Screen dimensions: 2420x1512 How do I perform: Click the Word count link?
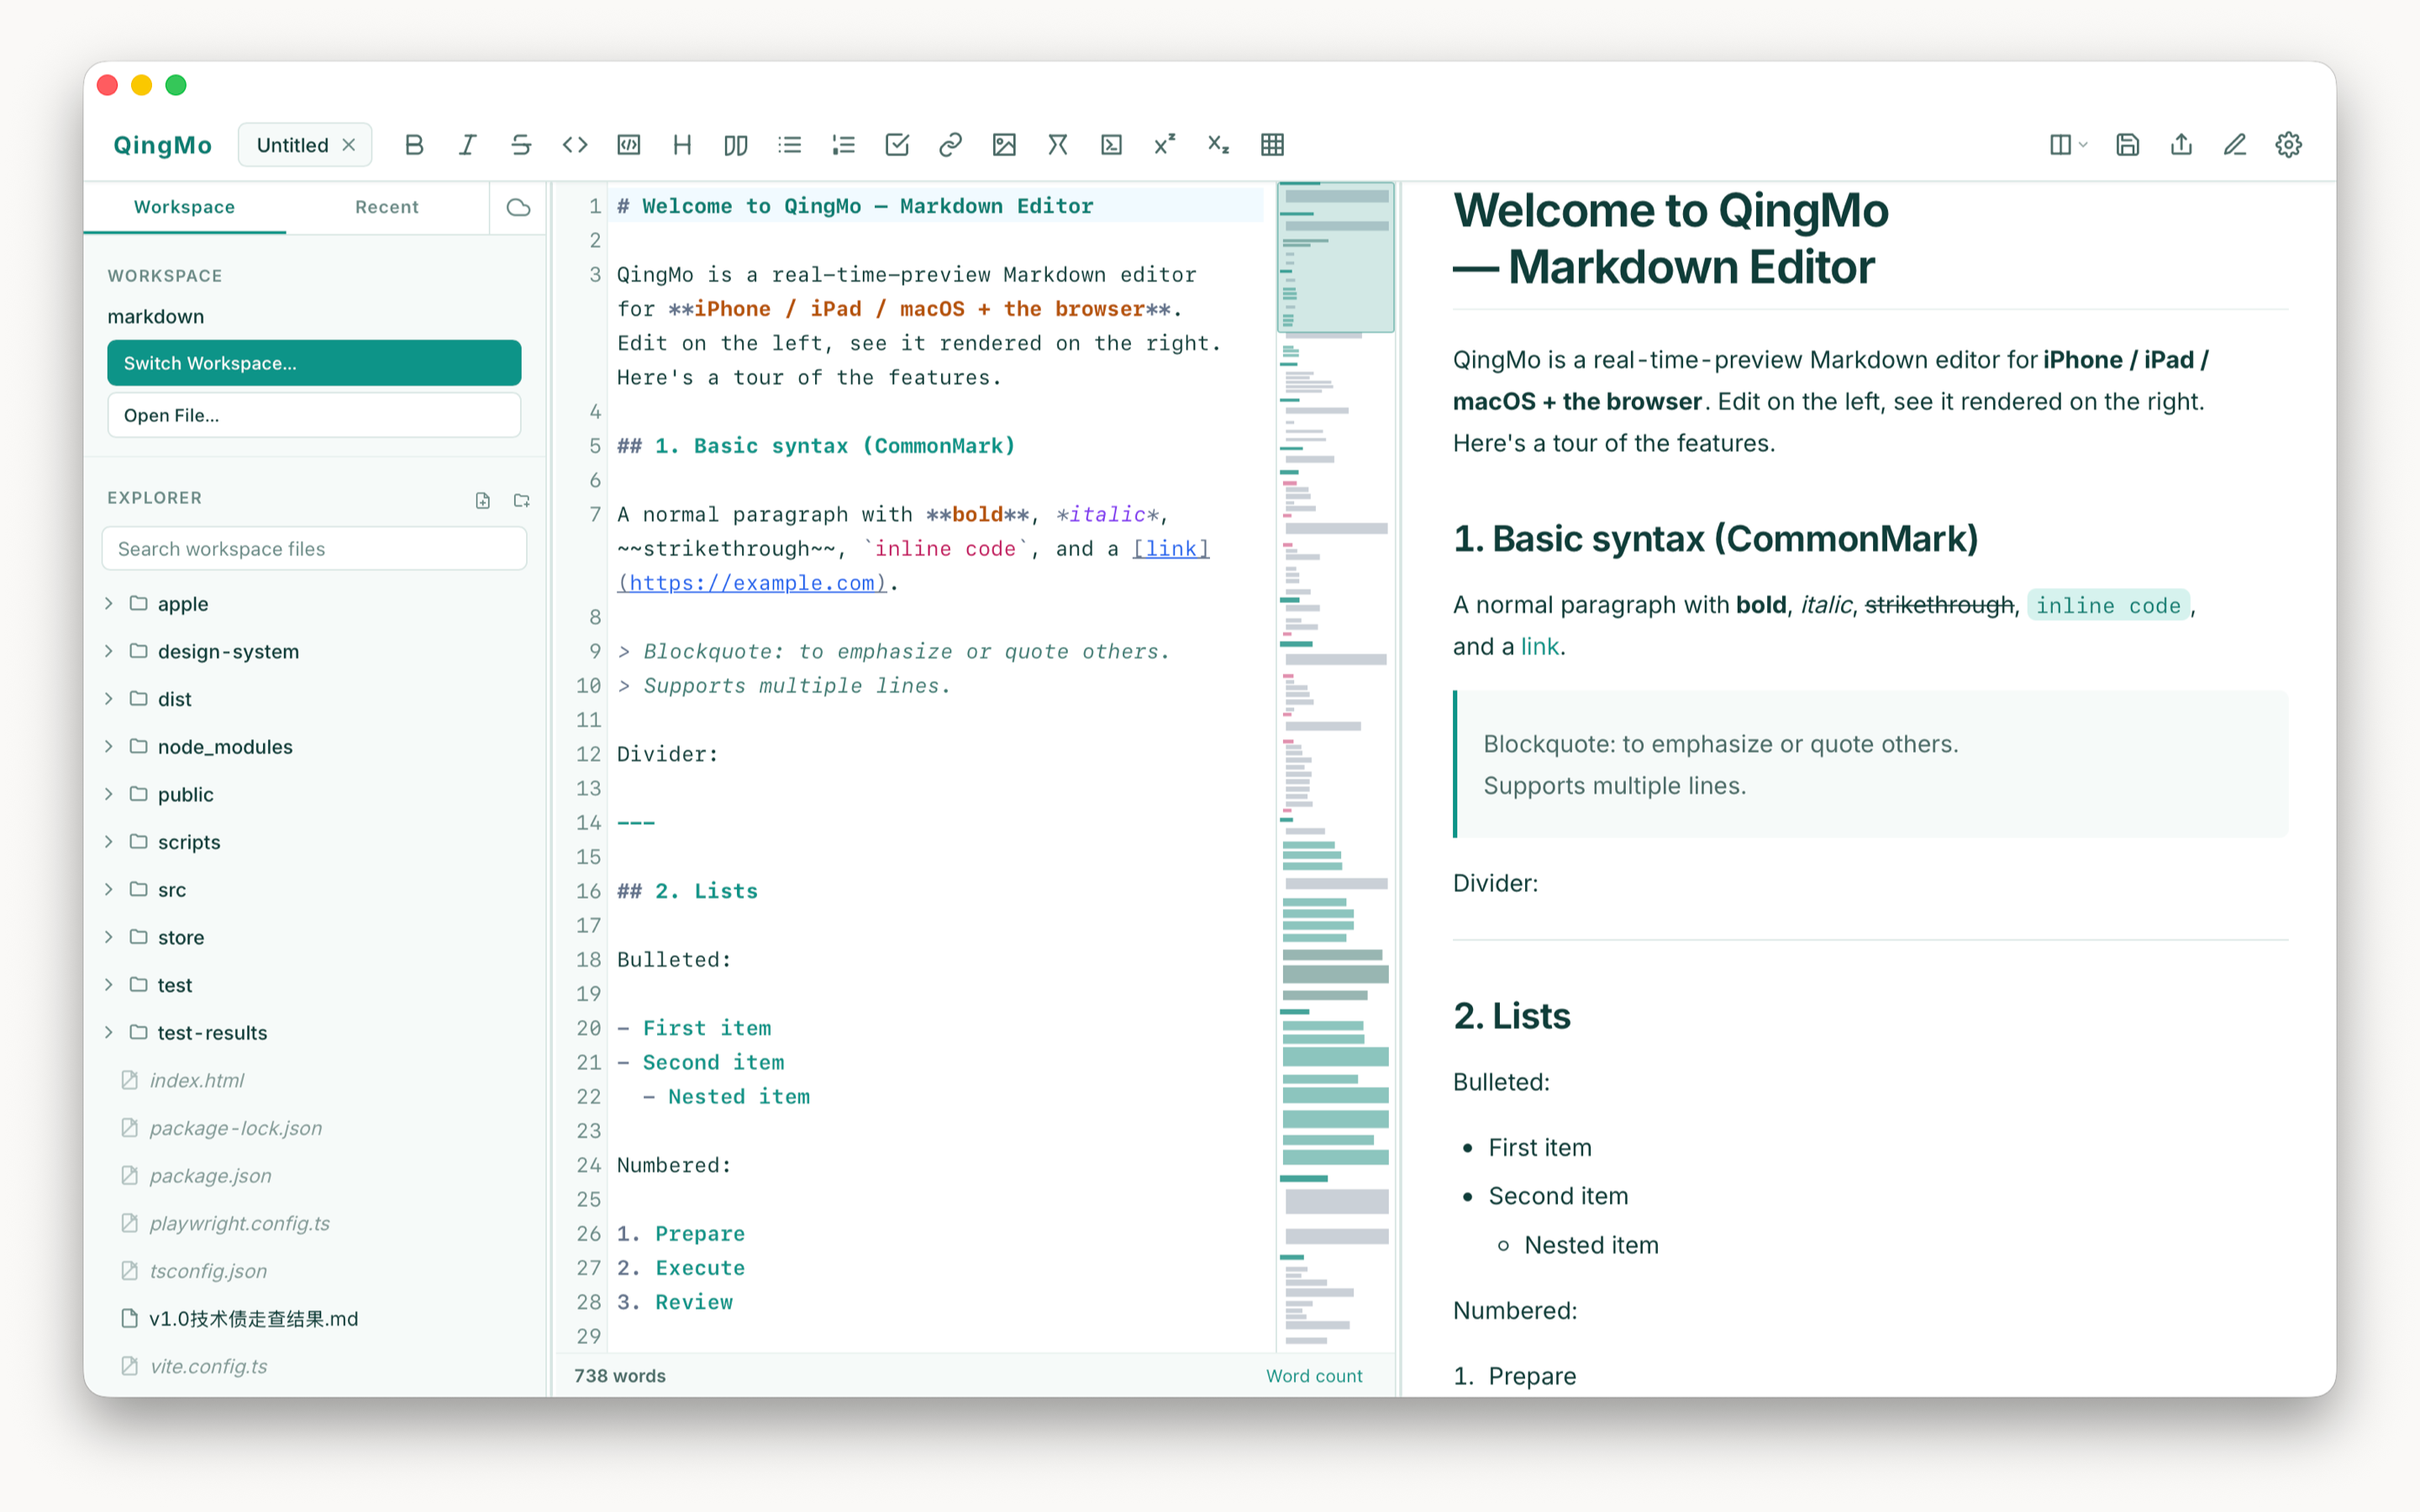click(x=1314, y=1376)
